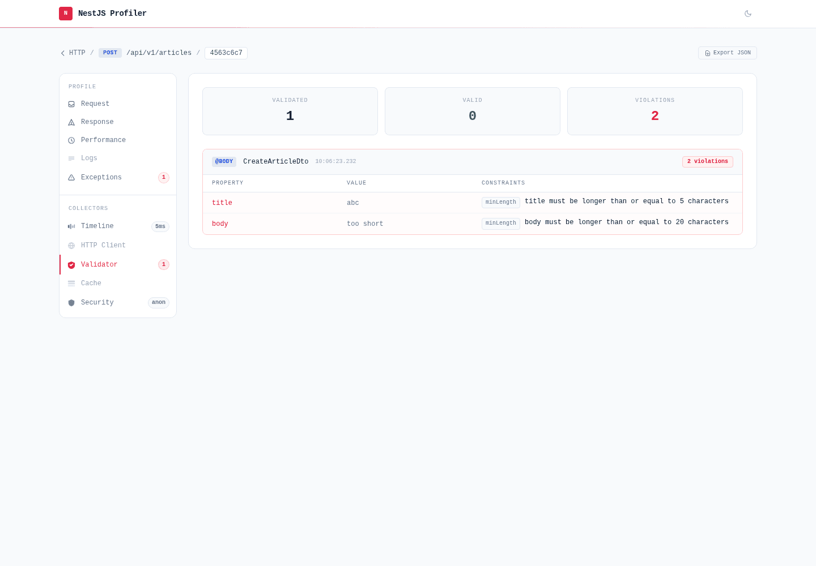Click the Violations stat card
The width and height of the screenshot is (816, 566).
655,111
